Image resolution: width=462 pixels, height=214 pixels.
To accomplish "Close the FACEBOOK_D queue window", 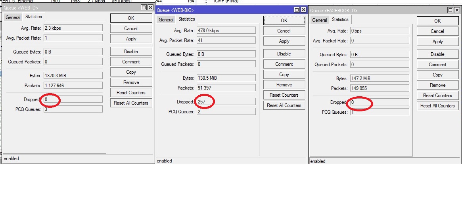I will [457, 10].
